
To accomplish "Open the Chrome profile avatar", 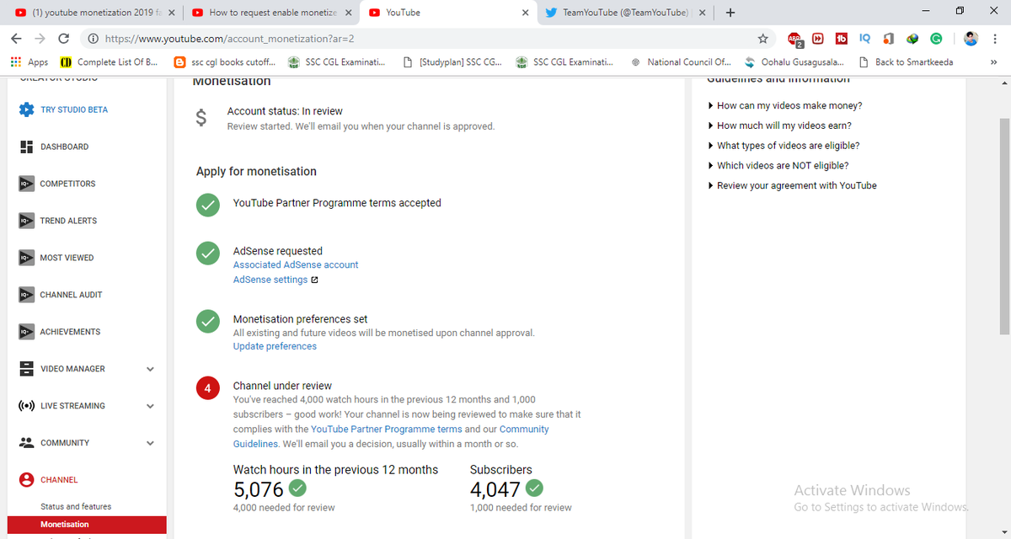I will (971, 39).
